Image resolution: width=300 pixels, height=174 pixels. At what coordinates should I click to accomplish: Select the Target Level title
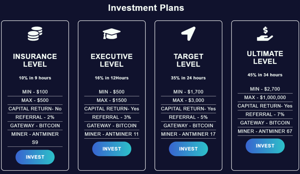click(188, 60)
